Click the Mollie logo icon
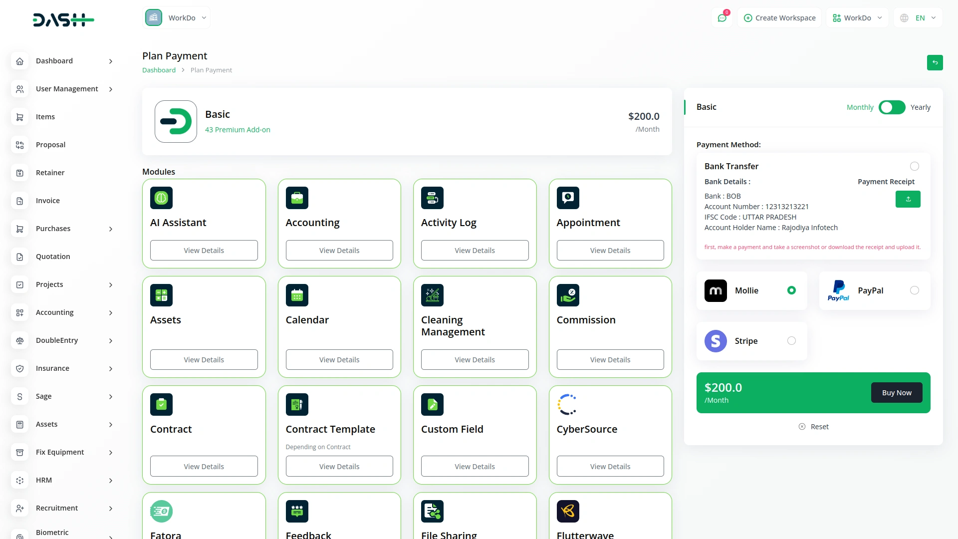This screenshot has height=539, width=958. tap(716, 290)
